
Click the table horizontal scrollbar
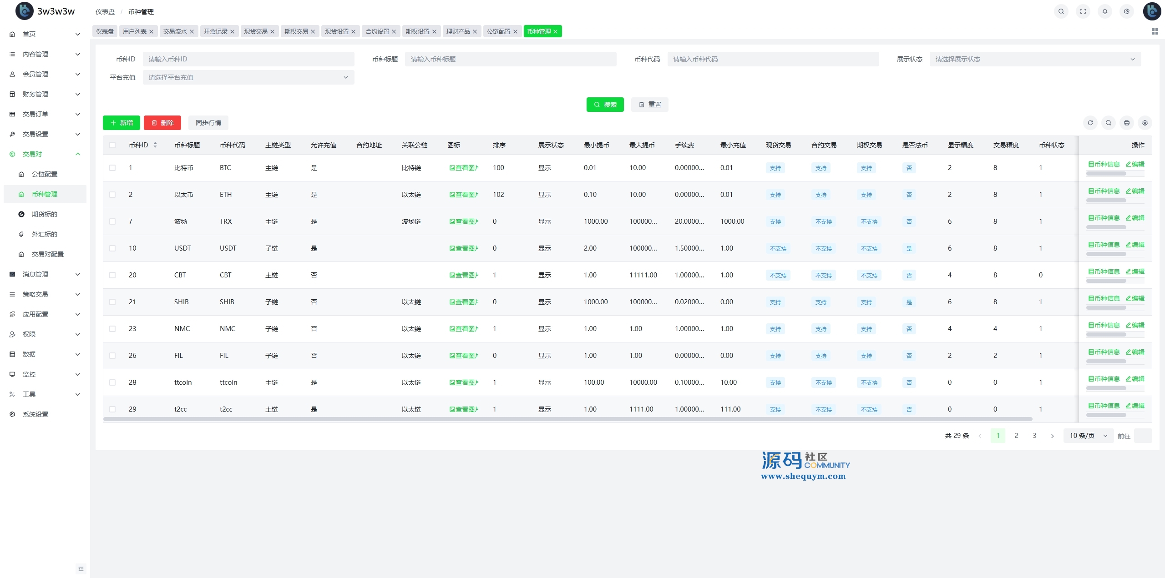pyautogui.click(x=567, y=419)
